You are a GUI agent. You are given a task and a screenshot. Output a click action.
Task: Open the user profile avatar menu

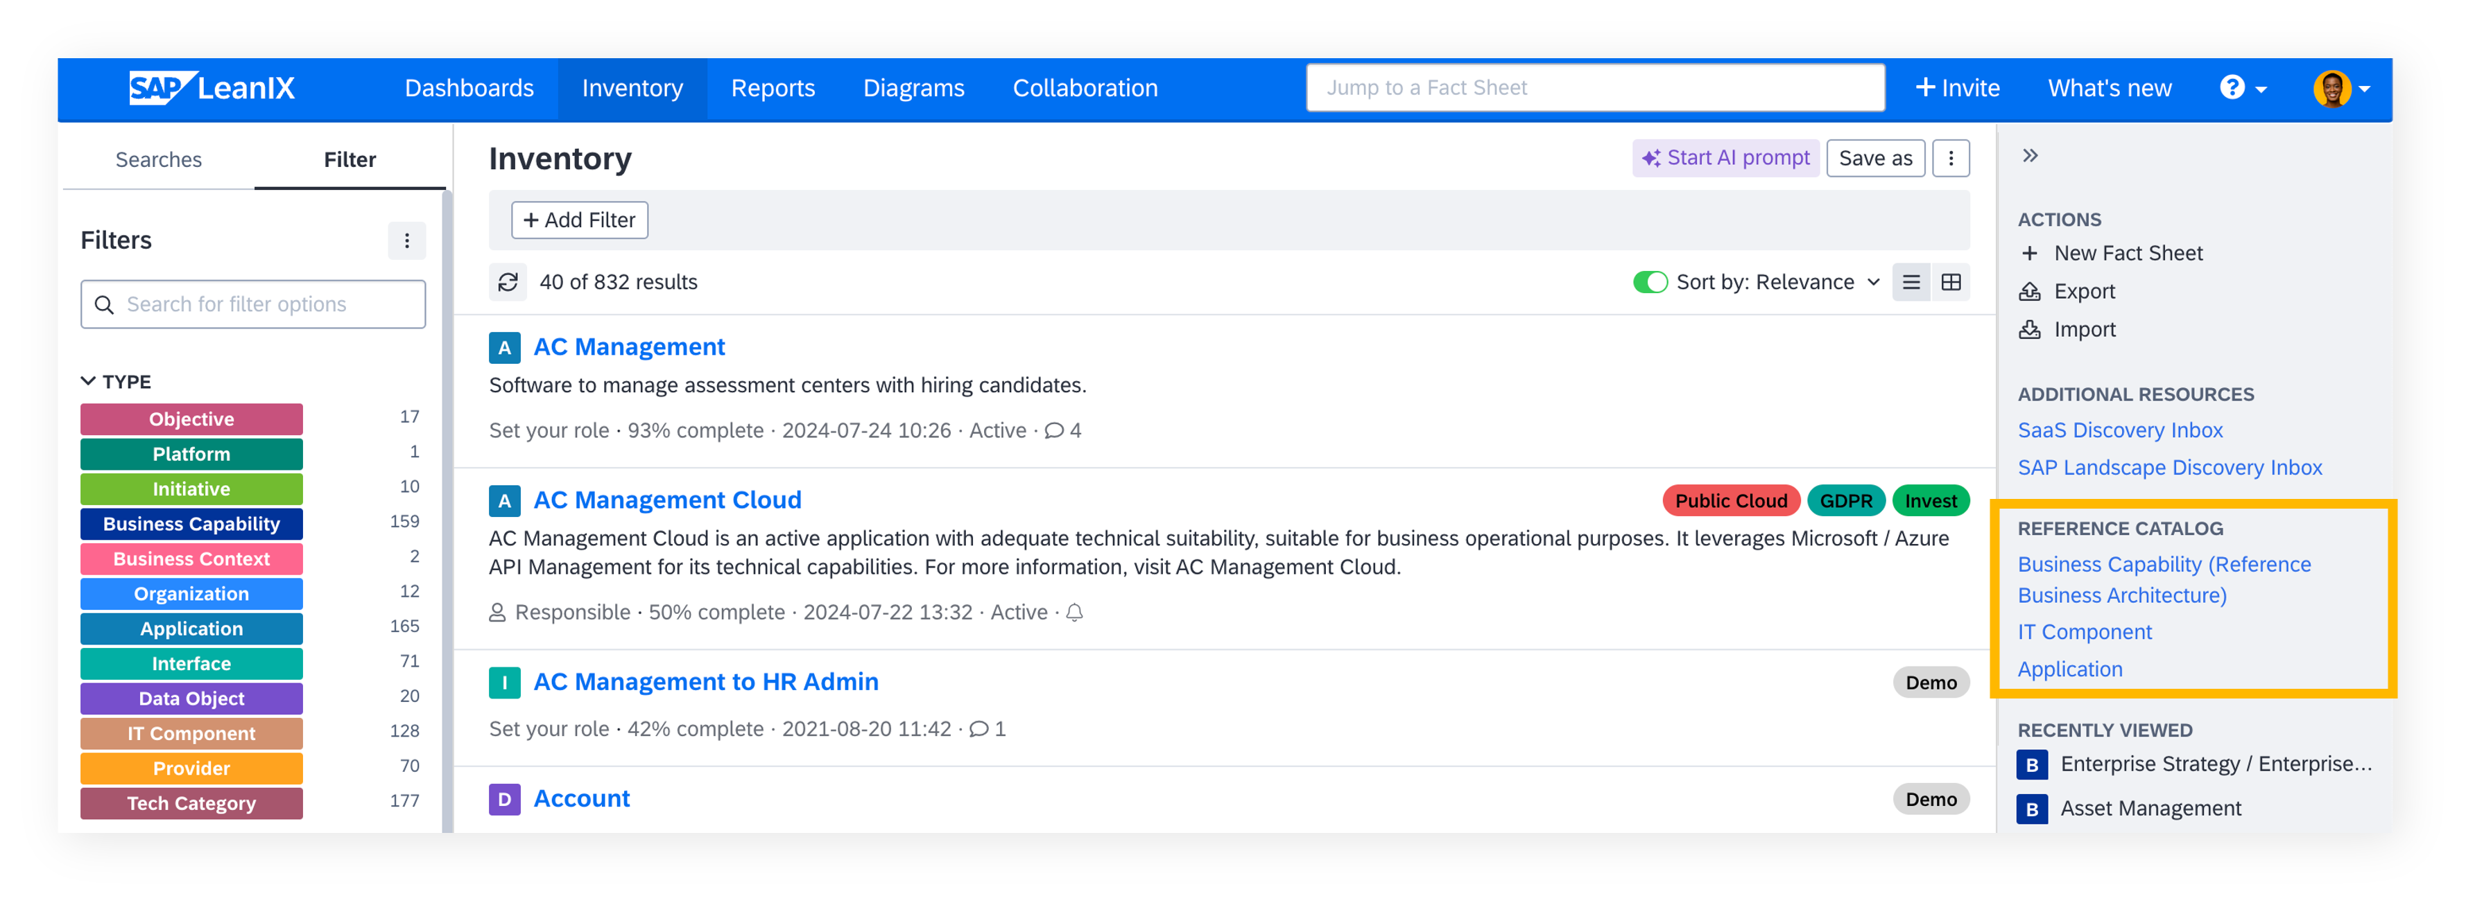tap(2340, 89)
